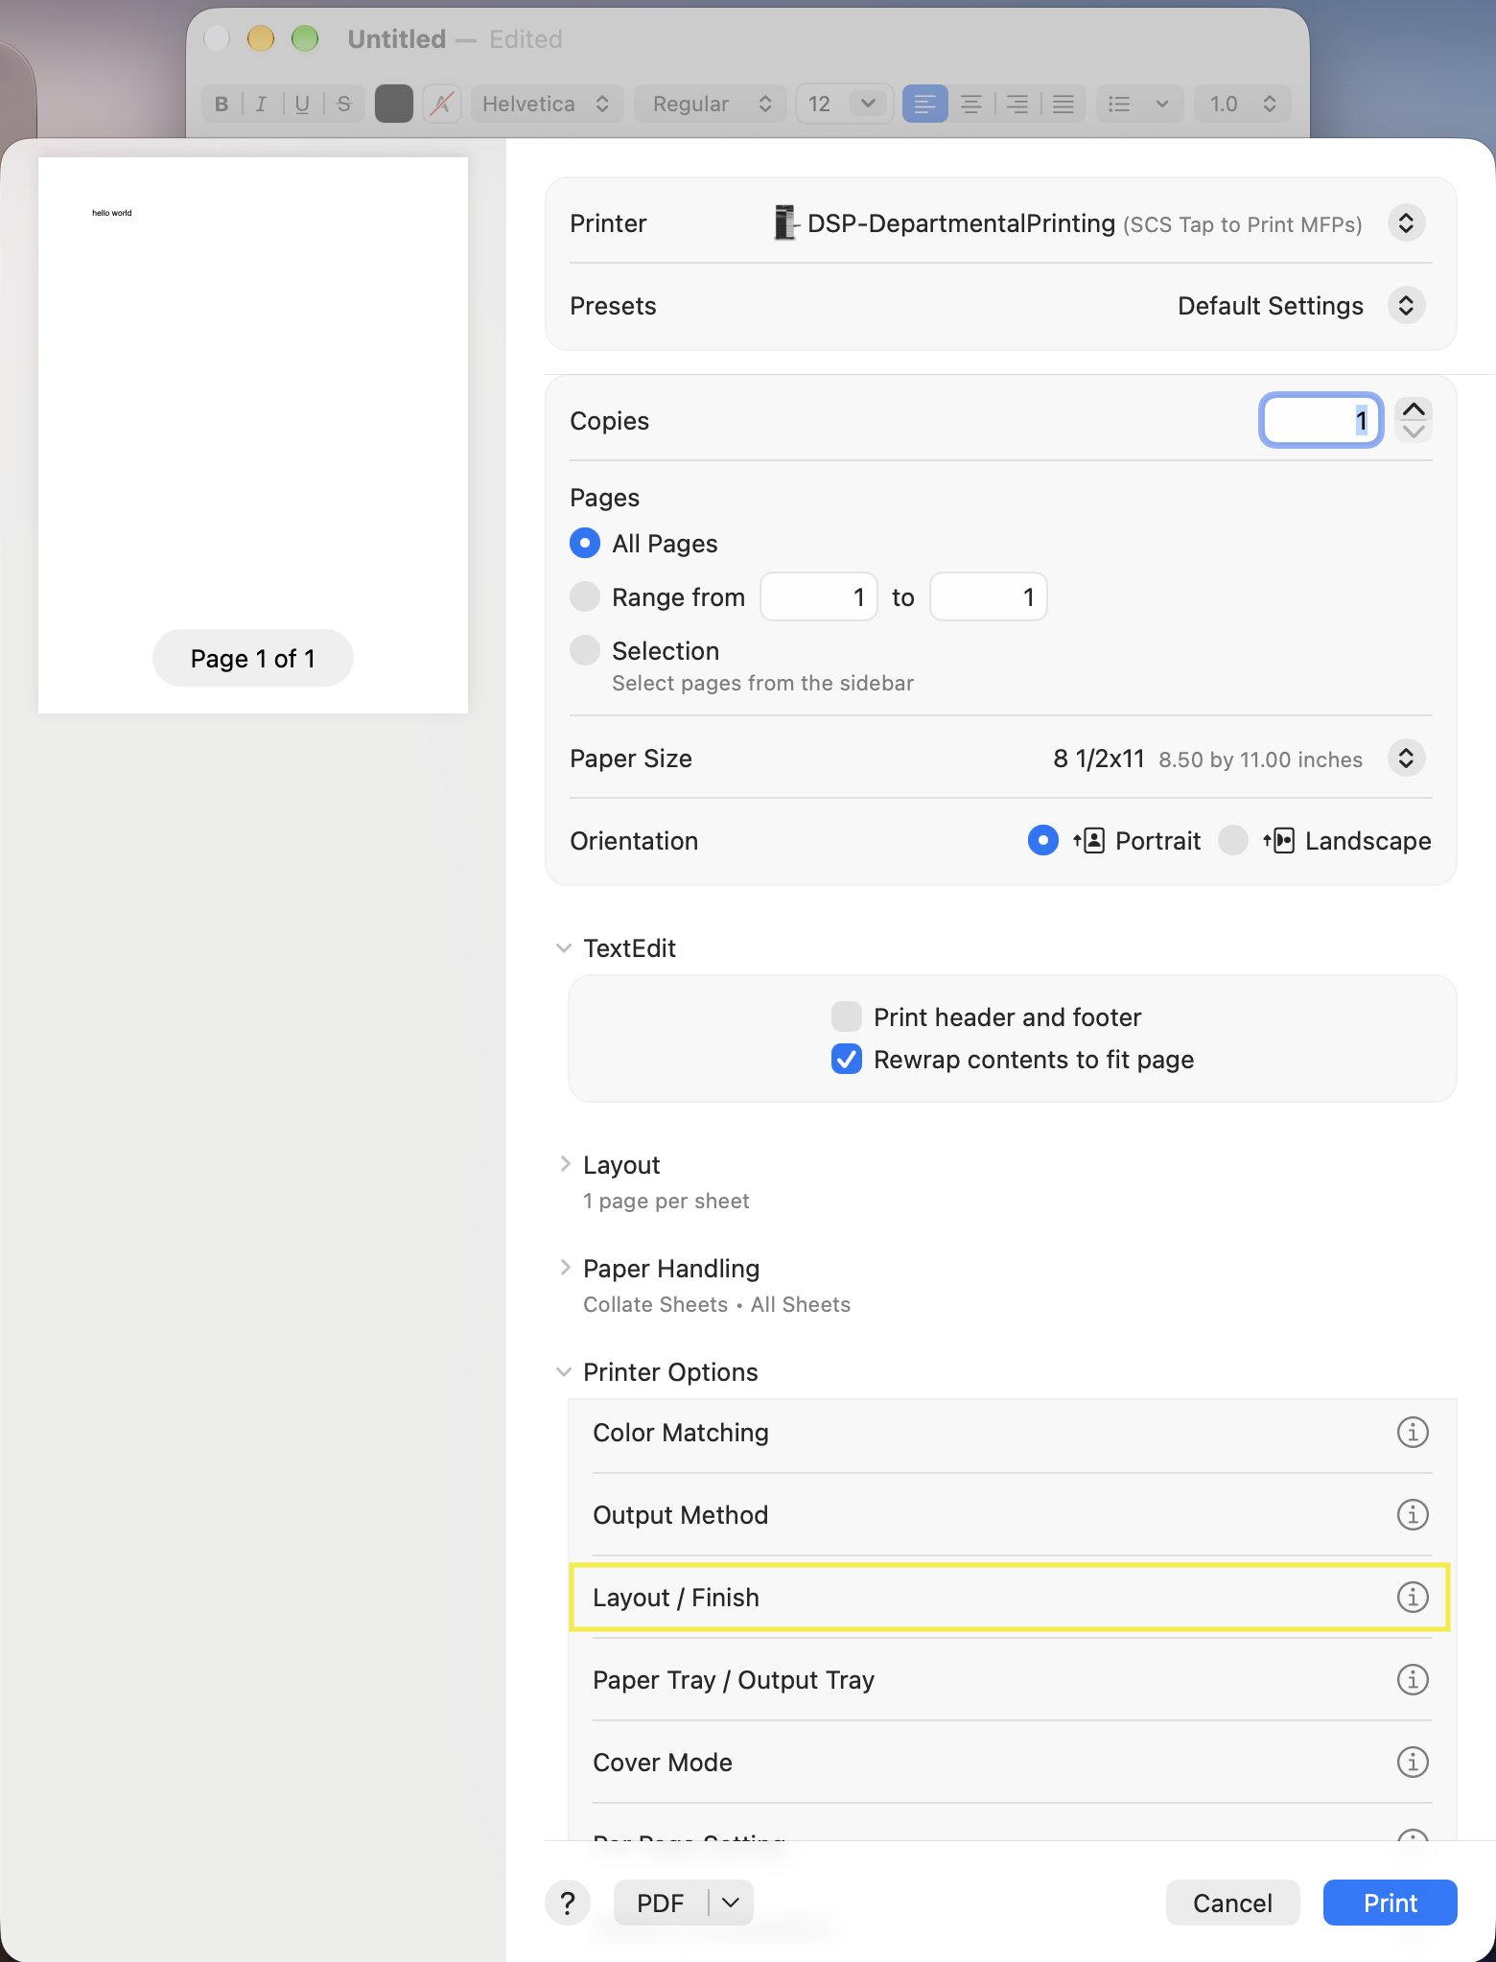Image resolution: width=1496 pixels, height=1962 pixels.
Task: Enable Print header and footer checkbox
Action: (846, 1016)
